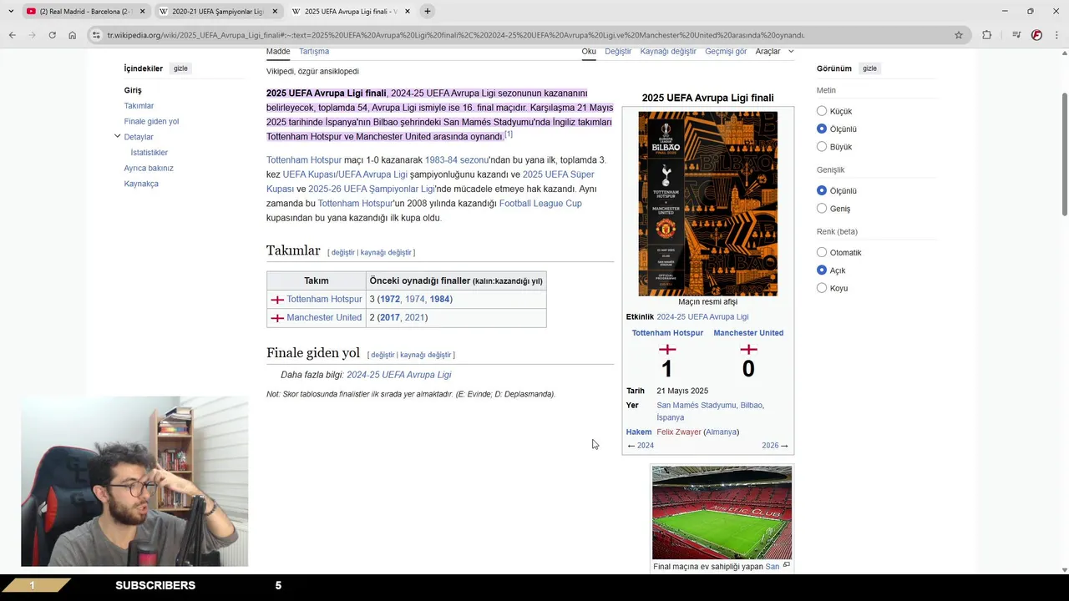Jump to Finale giden yol in contents
The width and height of the screenshot is (1069, 601).
[151, 122]
